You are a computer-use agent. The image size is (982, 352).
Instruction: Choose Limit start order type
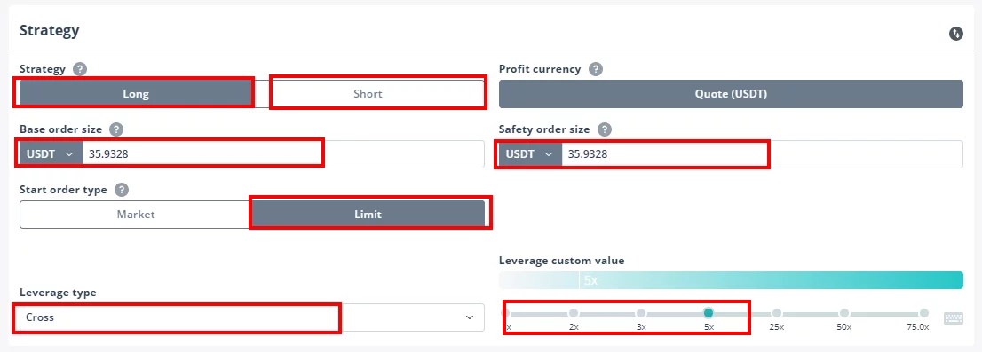point(368,215)
